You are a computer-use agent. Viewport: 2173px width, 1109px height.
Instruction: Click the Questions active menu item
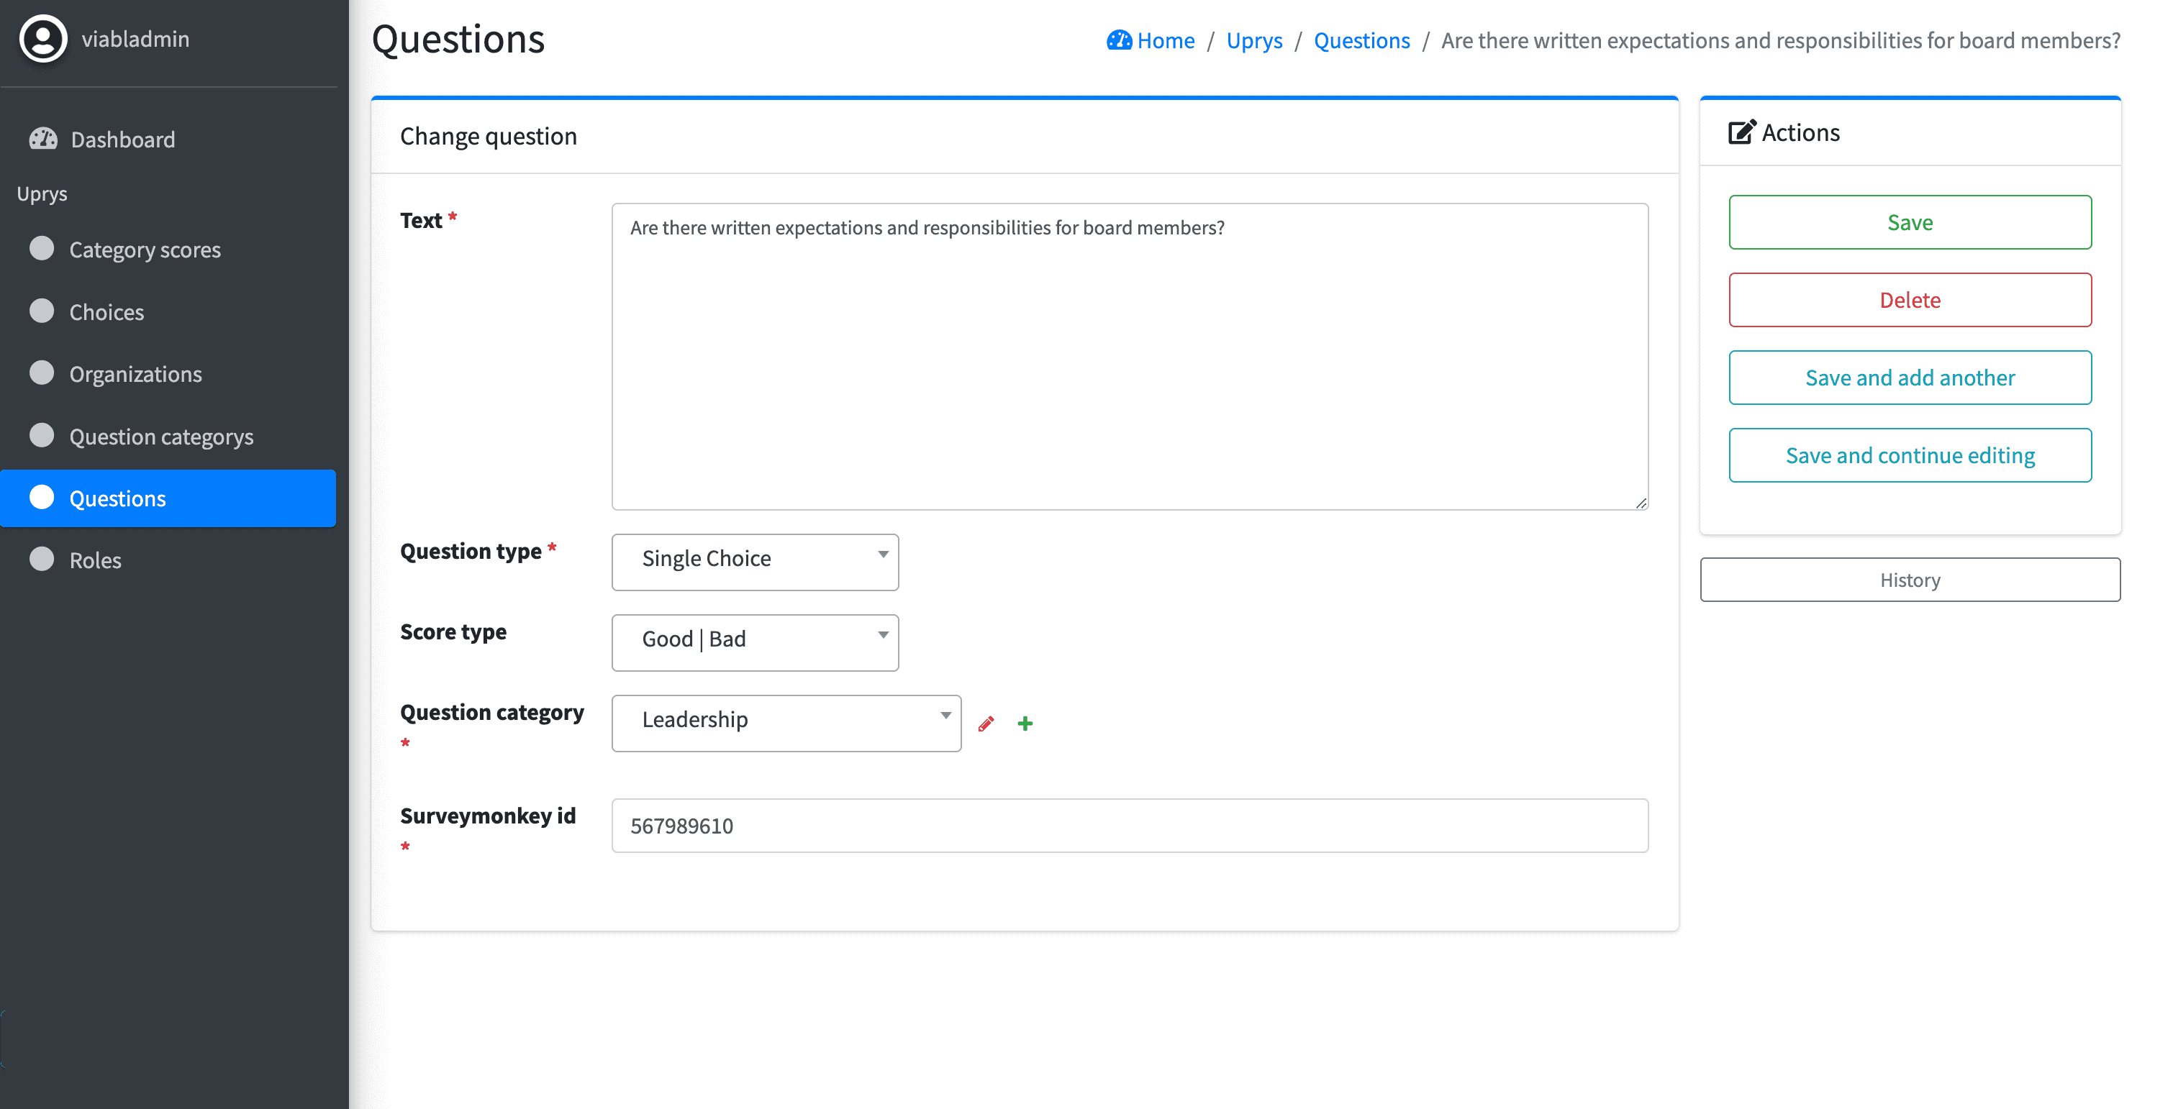[x=168, y=498]
